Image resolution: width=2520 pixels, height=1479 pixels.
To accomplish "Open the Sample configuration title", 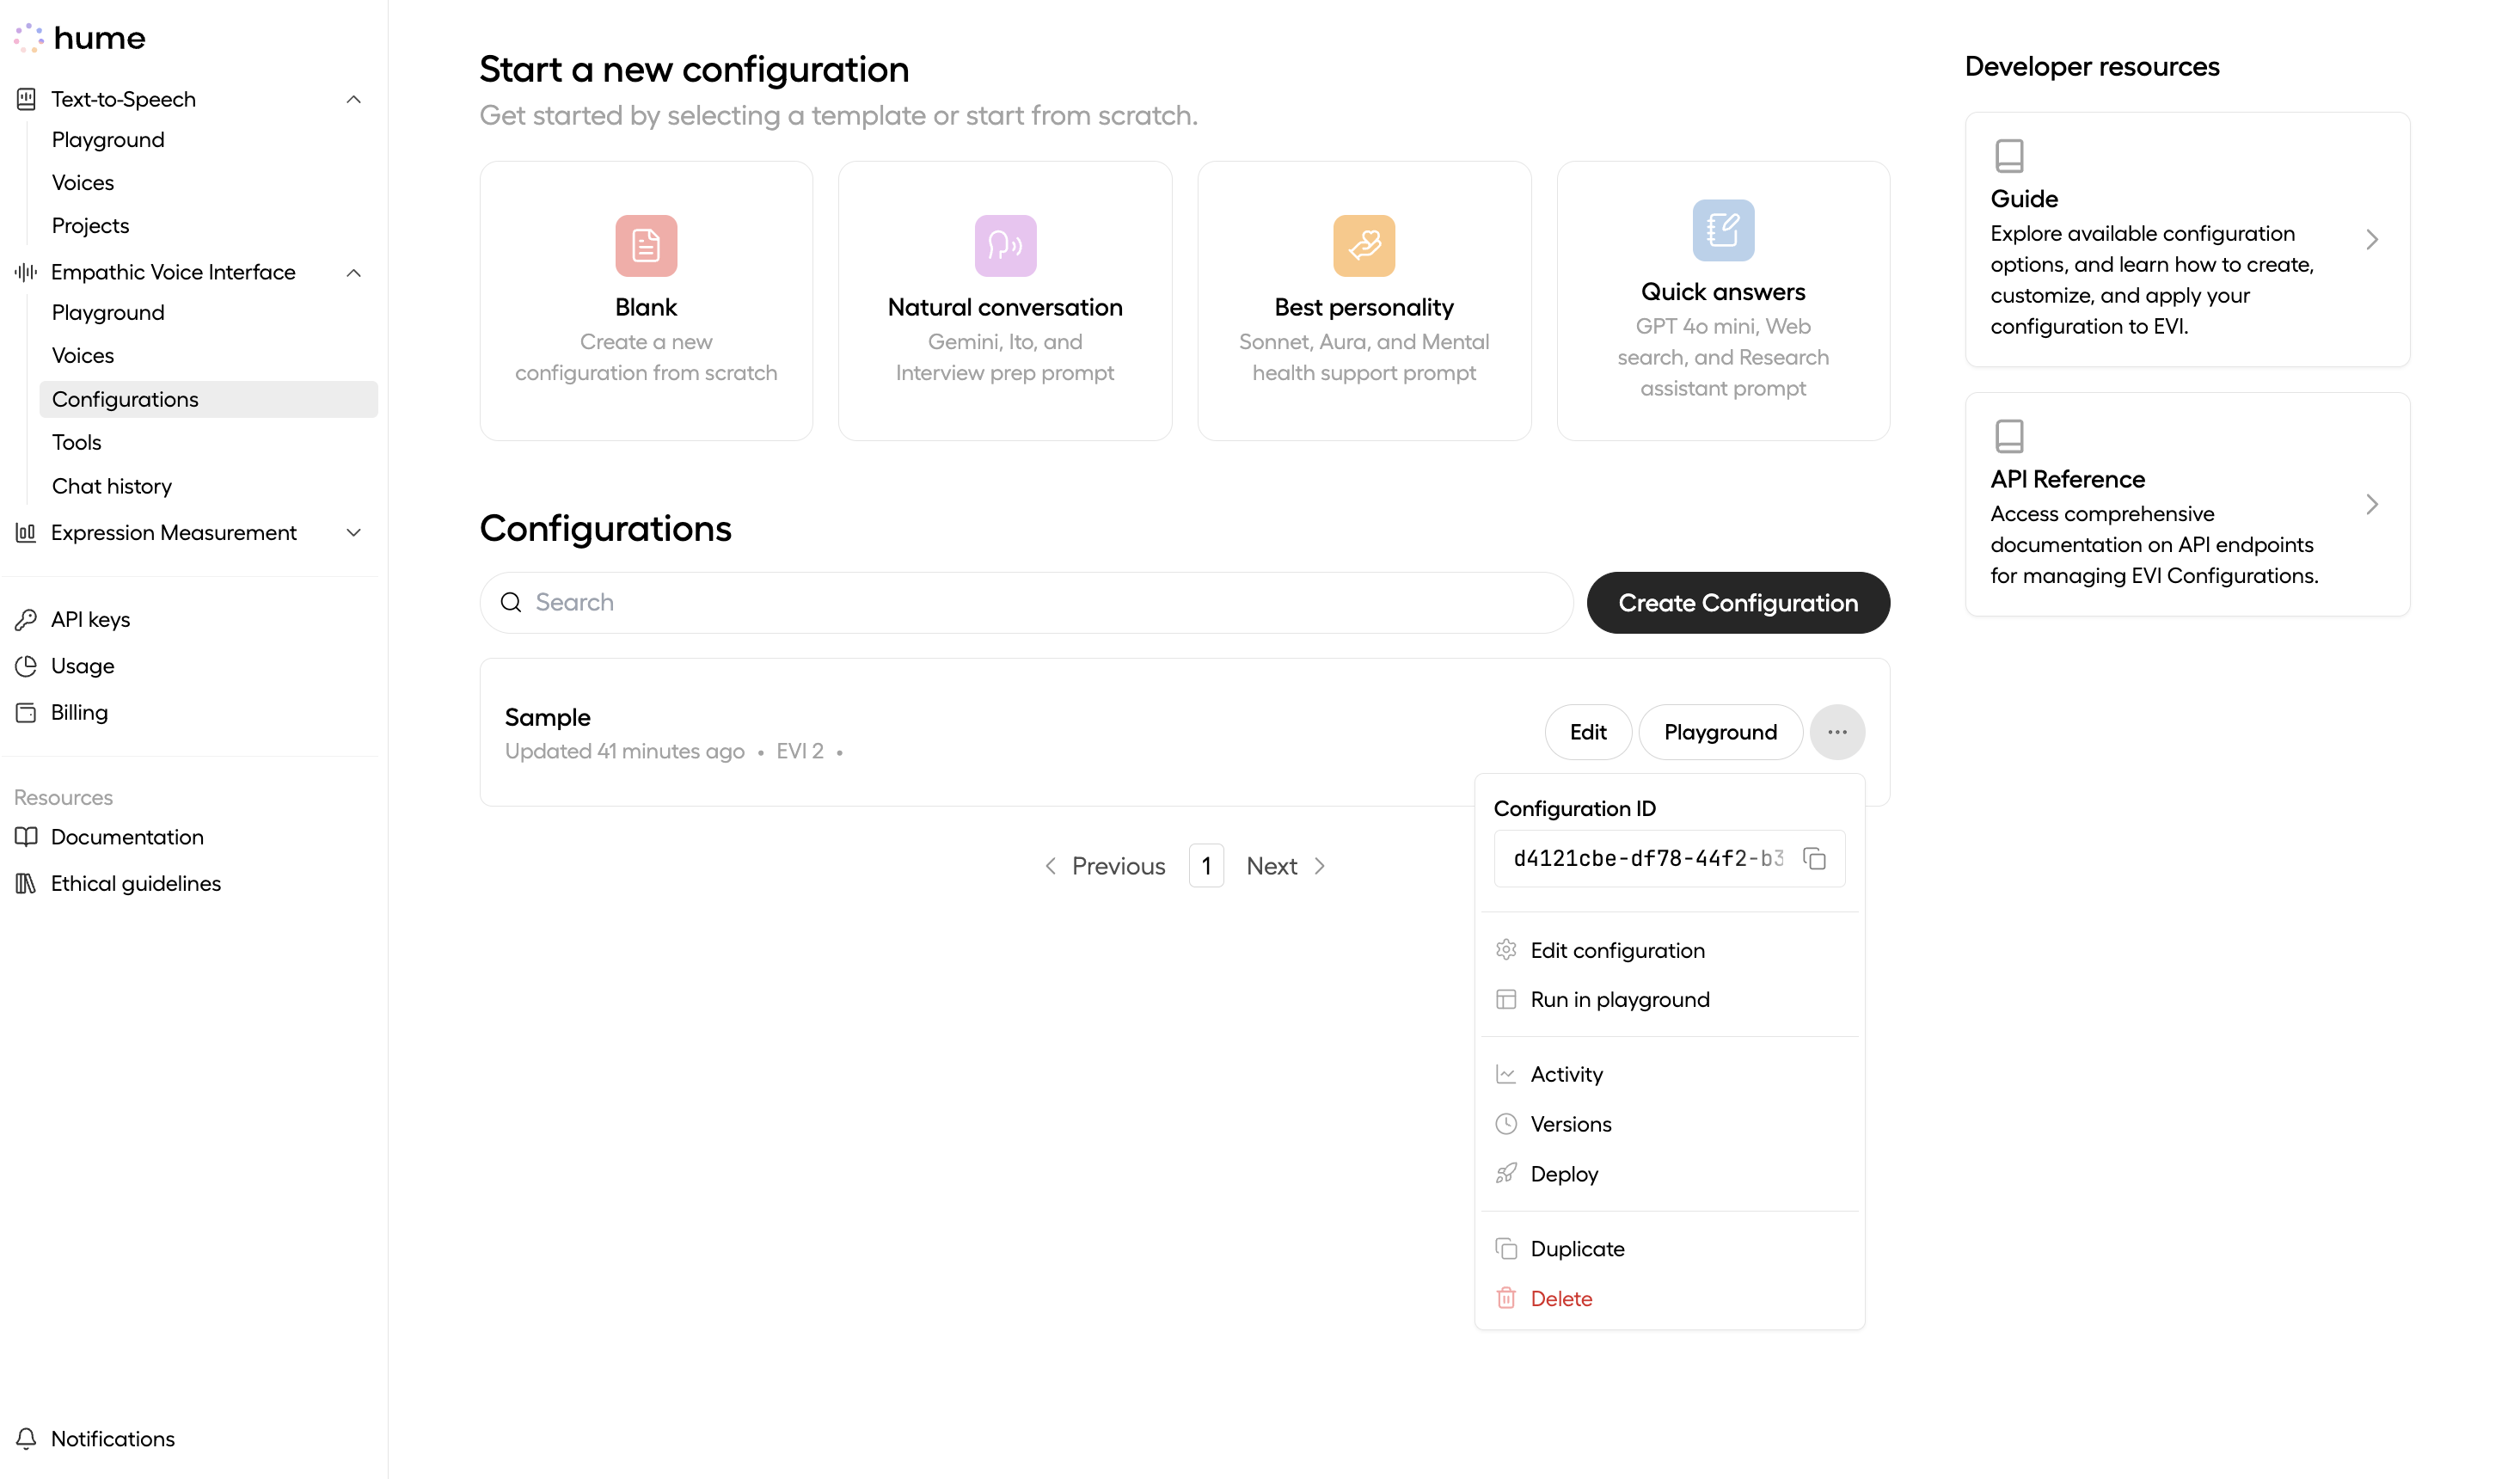I will coord(547,717).
